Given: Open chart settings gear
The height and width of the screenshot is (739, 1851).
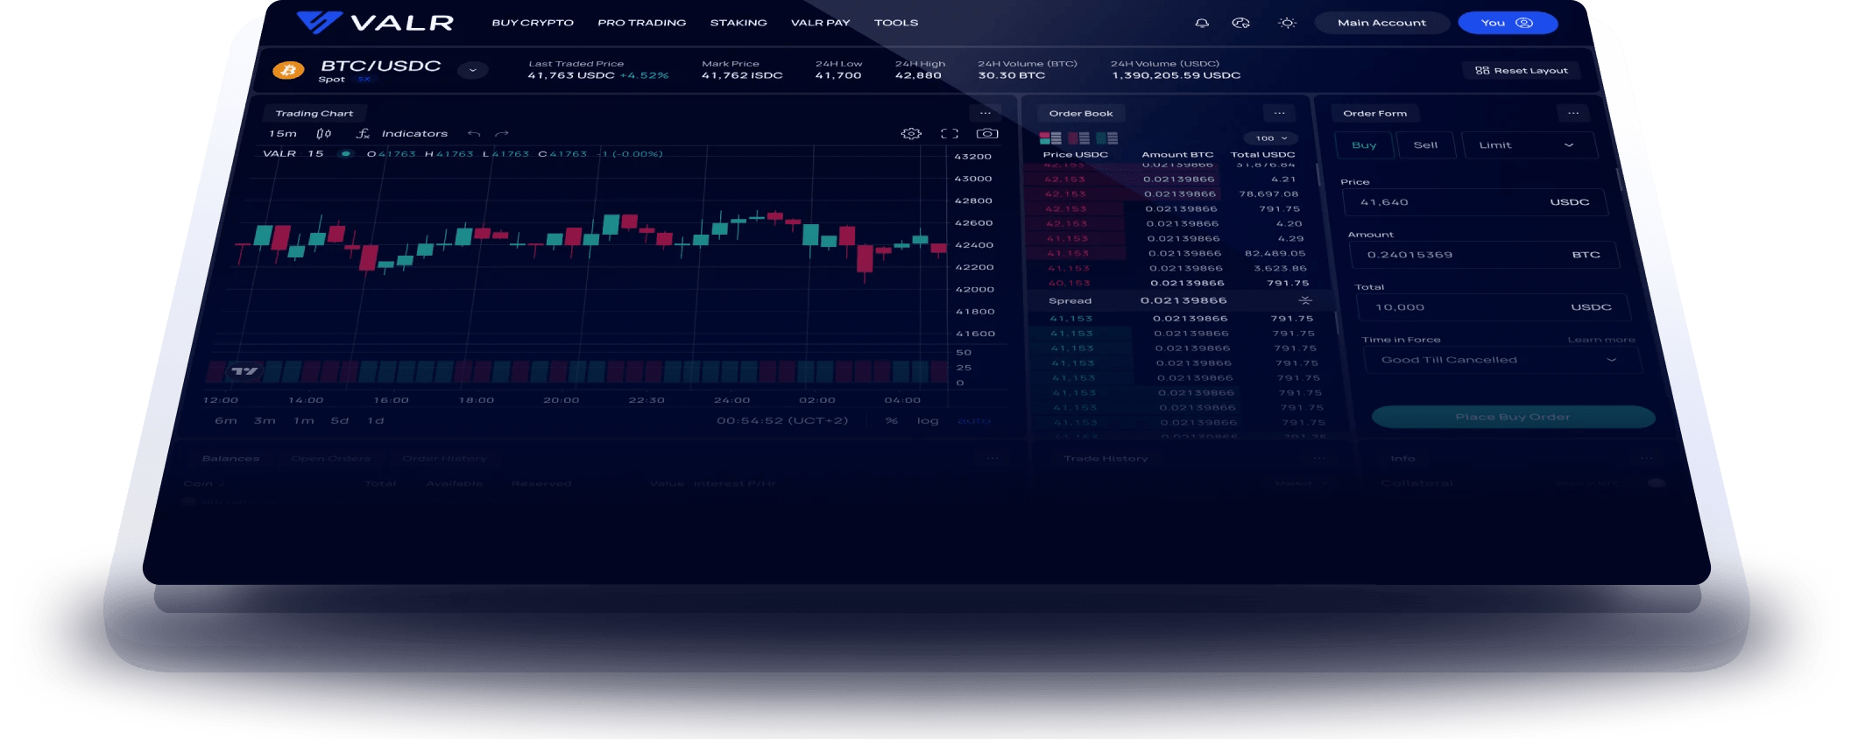Looking at the screenshot, I should [911, 134].
